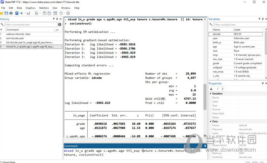Click the Name column header in Variables

point(222,30)
